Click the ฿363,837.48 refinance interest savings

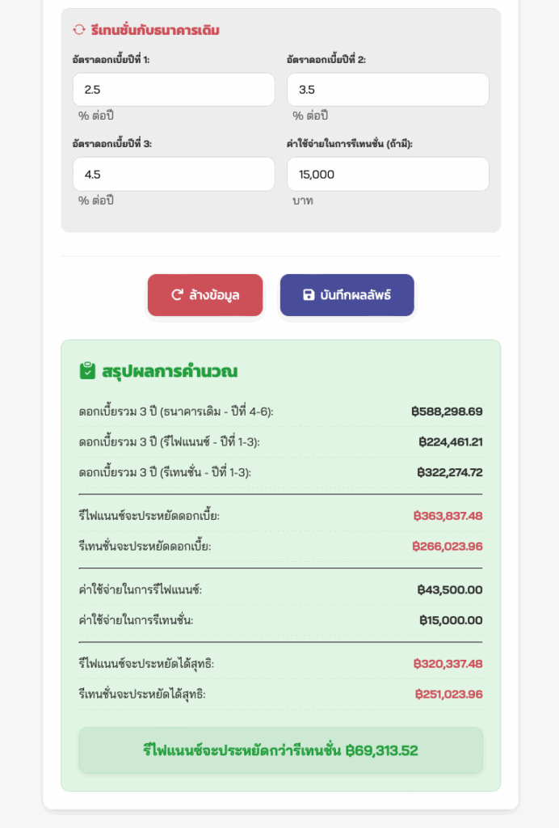[x=448, y=516]
